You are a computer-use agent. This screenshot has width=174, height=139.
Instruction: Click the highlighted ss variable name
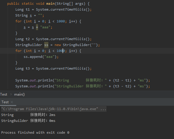(46, 45)
